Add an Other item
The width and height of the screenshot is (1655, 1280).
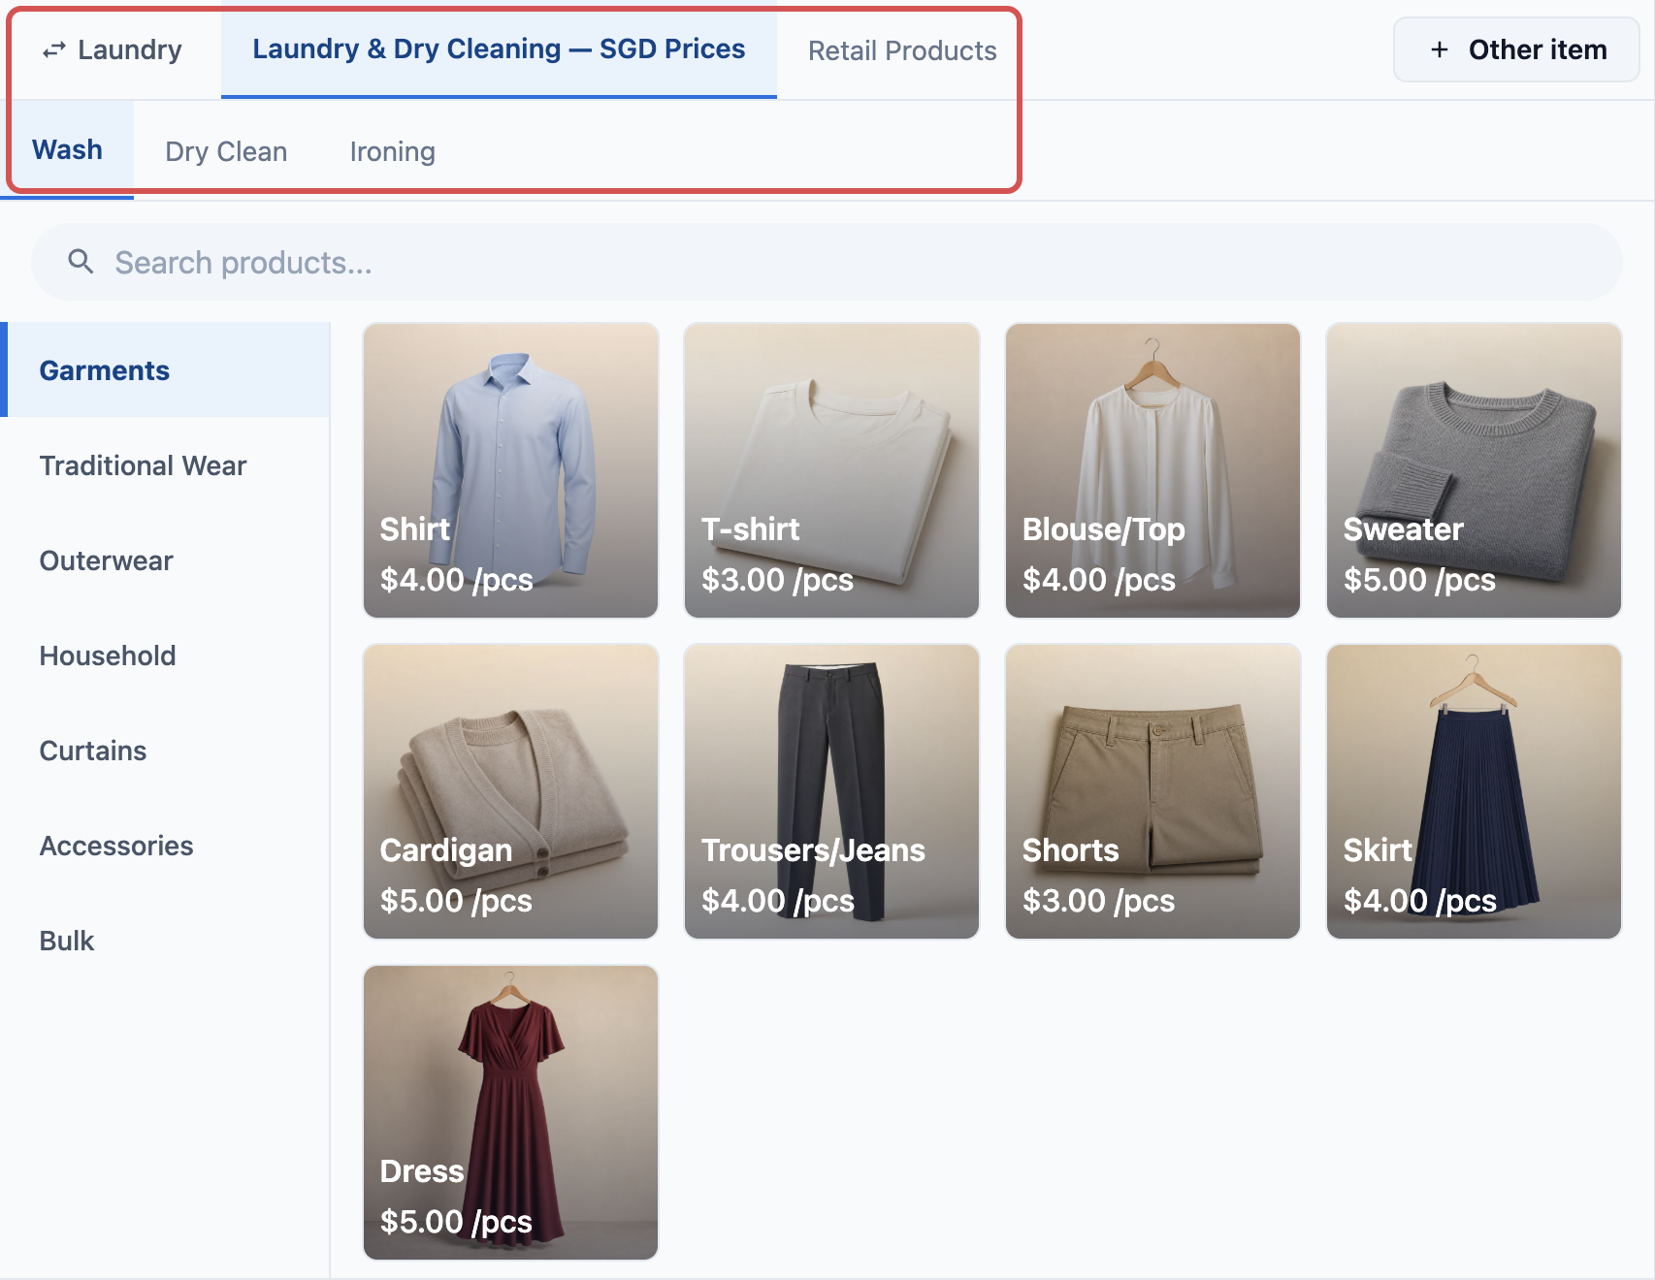click(x=1516, y=49)
